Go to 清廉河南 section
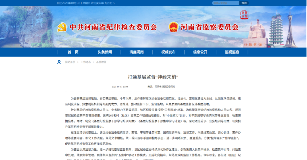The image size is (307, 160). pyautogui.click(x=137, y=52)
